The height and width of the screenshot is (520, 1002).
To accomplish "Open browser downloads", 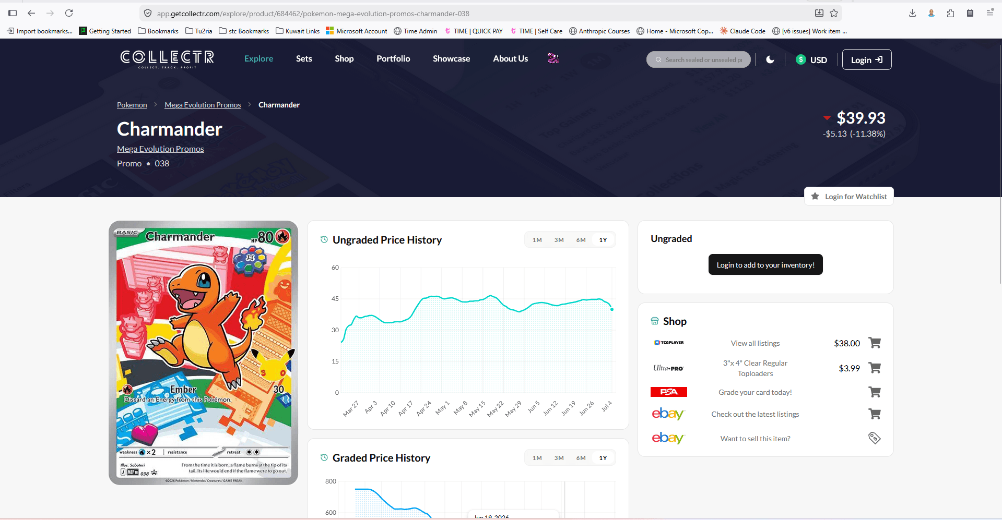I will (912, 13).
